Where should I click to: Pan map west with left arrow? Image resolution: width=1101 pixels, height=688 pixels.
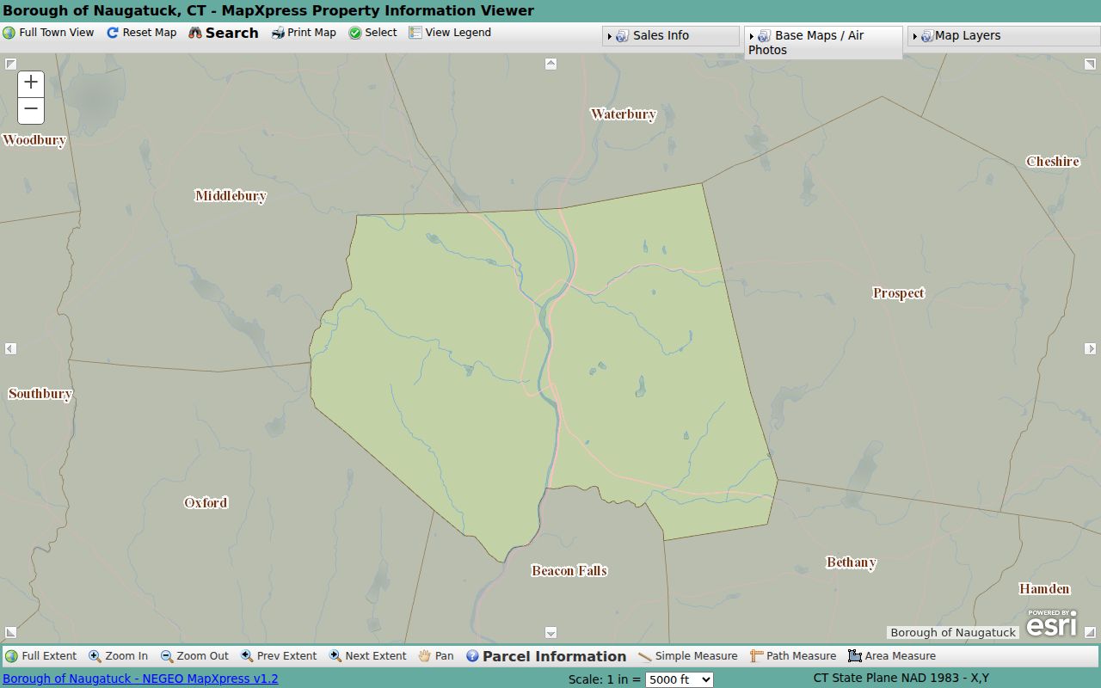click(10, 348)
